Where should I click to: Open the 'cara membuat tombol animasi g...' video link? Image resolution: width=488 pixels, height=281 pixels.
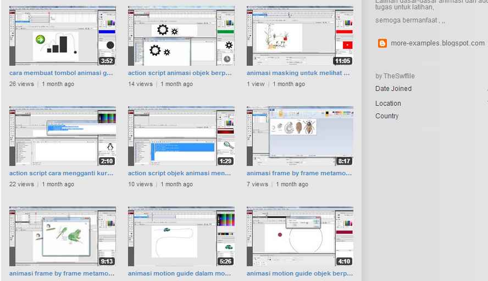click(x=61, y=73)
